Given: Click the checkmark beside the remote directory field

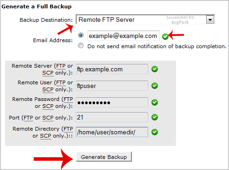Looking at the screenshot, I should coord(155,132).
